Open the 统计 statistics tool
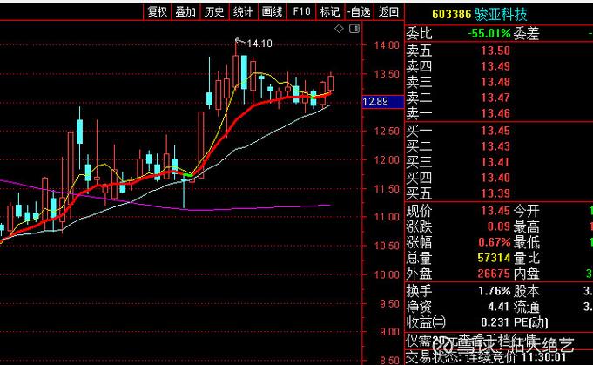 click(243, 11)
